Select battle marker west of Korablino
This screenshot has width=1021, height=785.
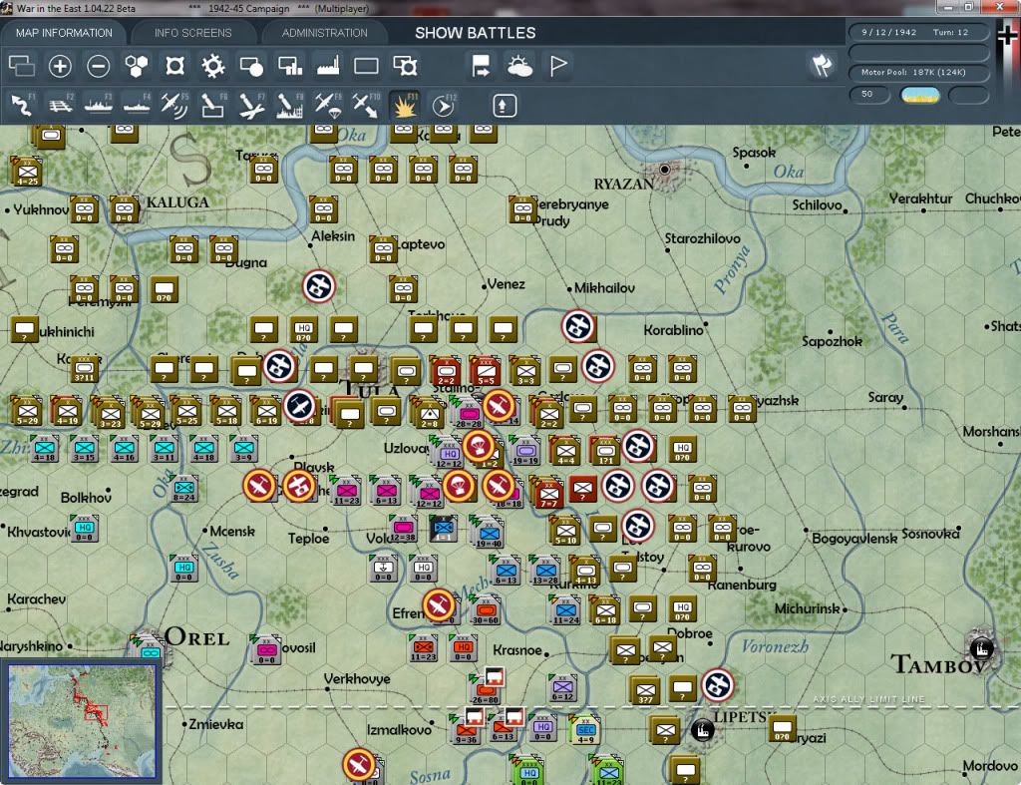[578, 326]
